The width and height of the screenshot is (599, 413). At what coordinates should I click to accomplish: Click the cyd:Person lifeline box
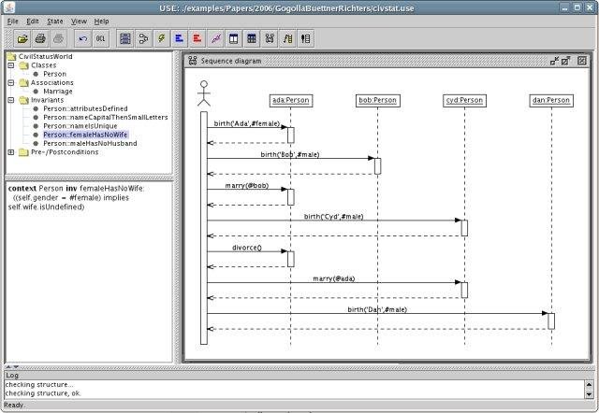(x=464, y=100)
